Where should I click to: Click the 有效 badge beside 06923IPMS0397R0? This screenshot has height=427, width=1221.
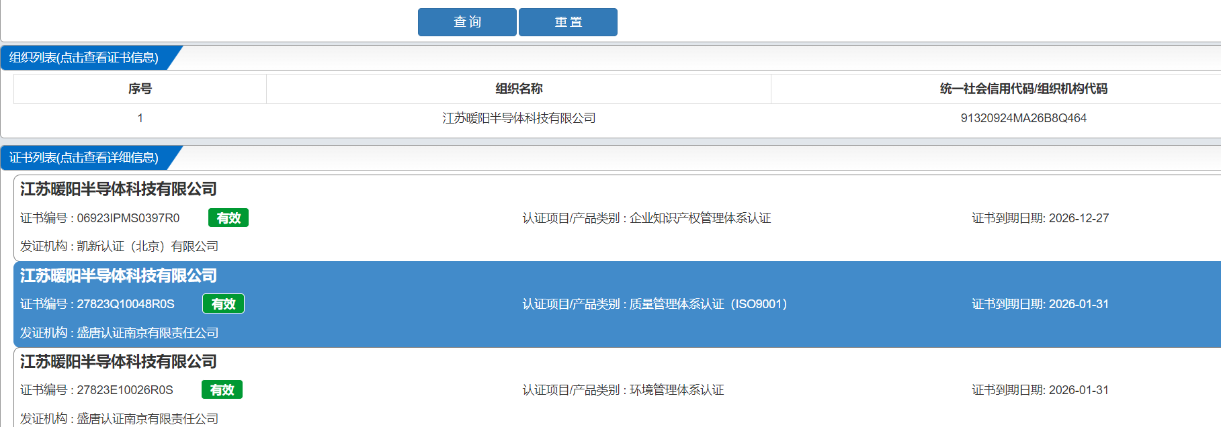[228, 218]
